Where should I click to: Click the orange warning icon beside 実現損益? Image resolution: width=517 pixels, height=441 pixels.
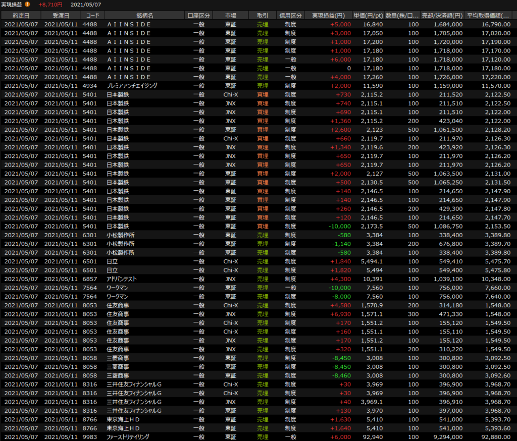[28, 5]
